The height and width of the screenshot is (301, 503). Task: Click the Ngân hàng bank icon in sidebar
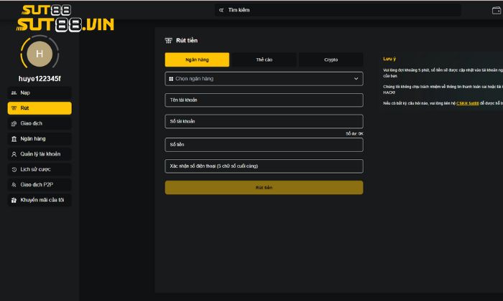pyautogui.click(x=14, y=138)
